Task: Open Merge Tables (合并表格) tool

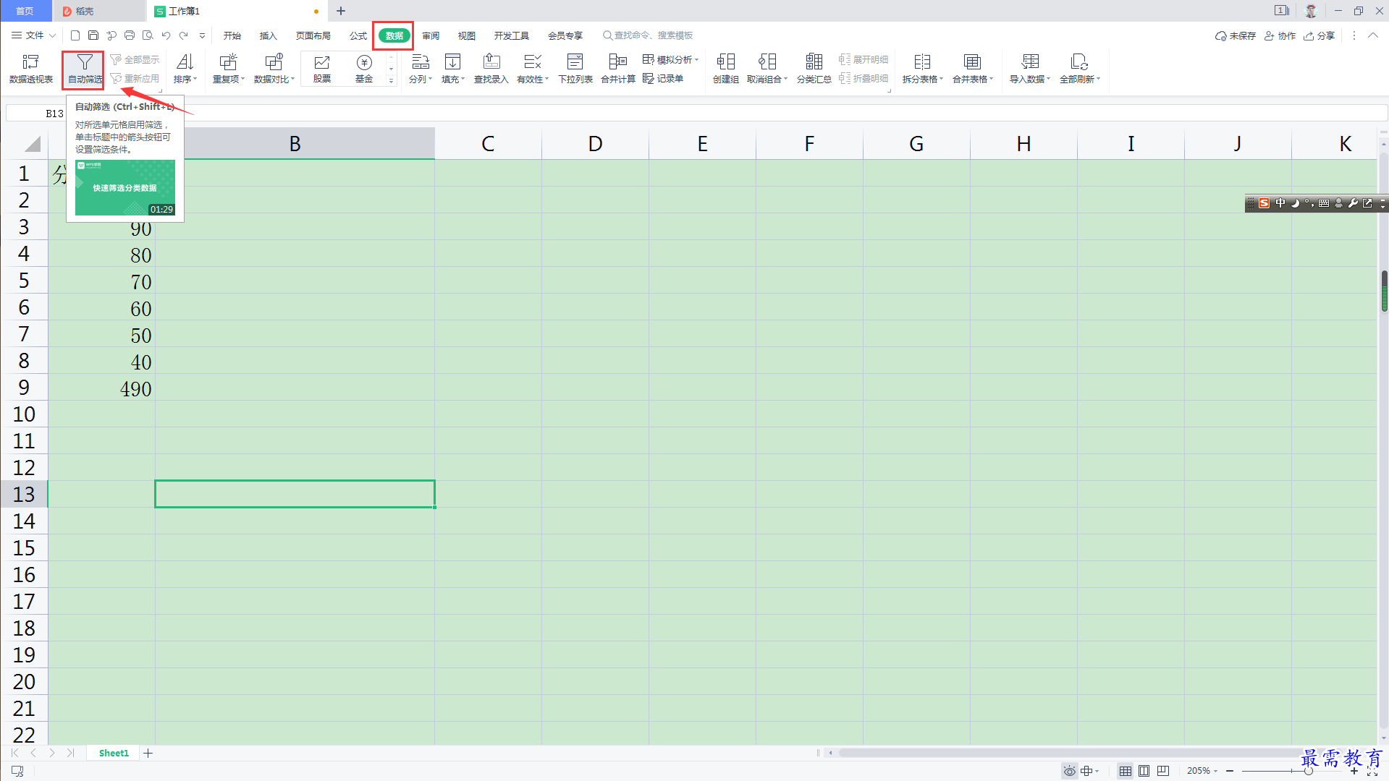Action: coord(973,69)
